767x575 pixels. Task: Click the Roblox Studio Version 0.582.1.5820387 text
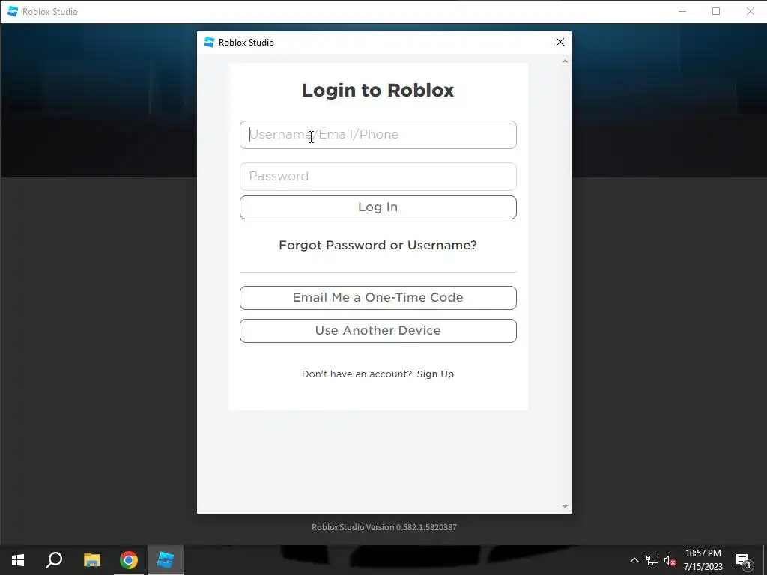[x=384, y=527]
